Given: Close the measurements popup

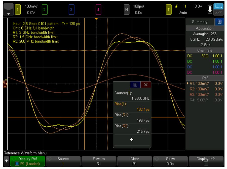Looking at the screenshot, I should coord(146,85).
